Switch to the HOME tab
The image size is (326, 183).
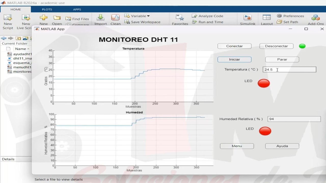click(x=16, y=9)
